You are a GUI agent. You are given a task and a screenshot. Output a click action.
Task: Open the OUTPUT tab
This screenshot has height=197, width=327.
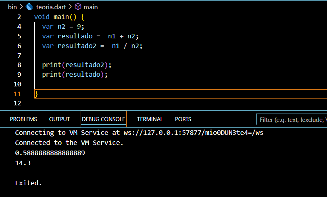tap(59, 119)
